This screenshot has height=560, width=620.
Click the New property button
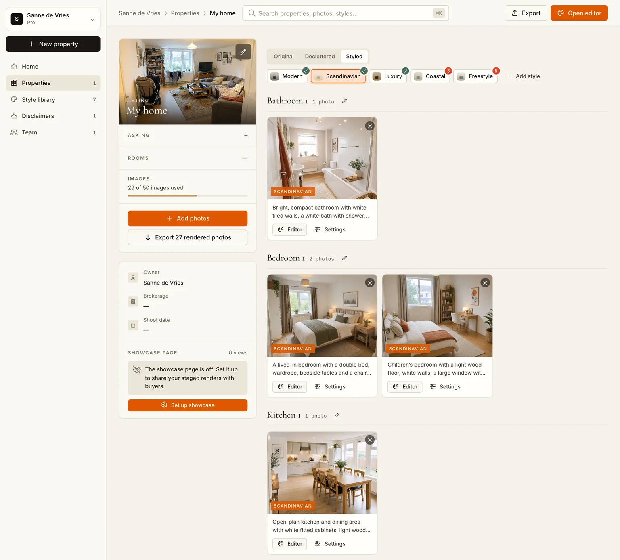(x=53, y=44)
